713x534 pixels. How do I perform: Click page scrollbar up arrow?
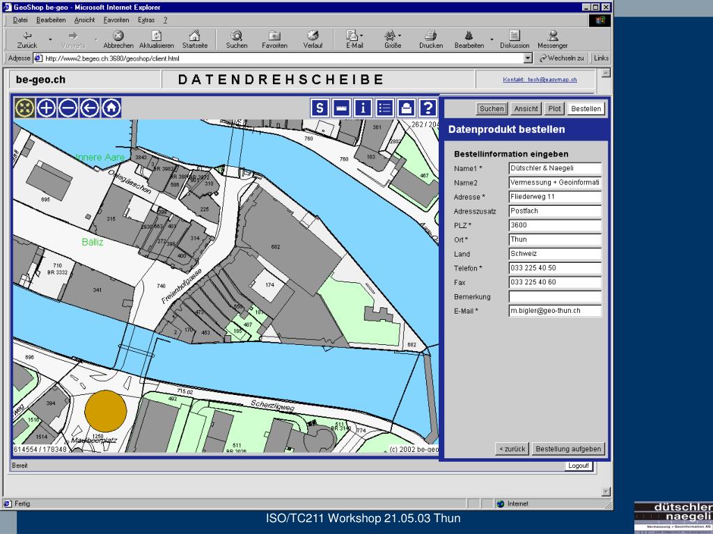click(605, 73)
